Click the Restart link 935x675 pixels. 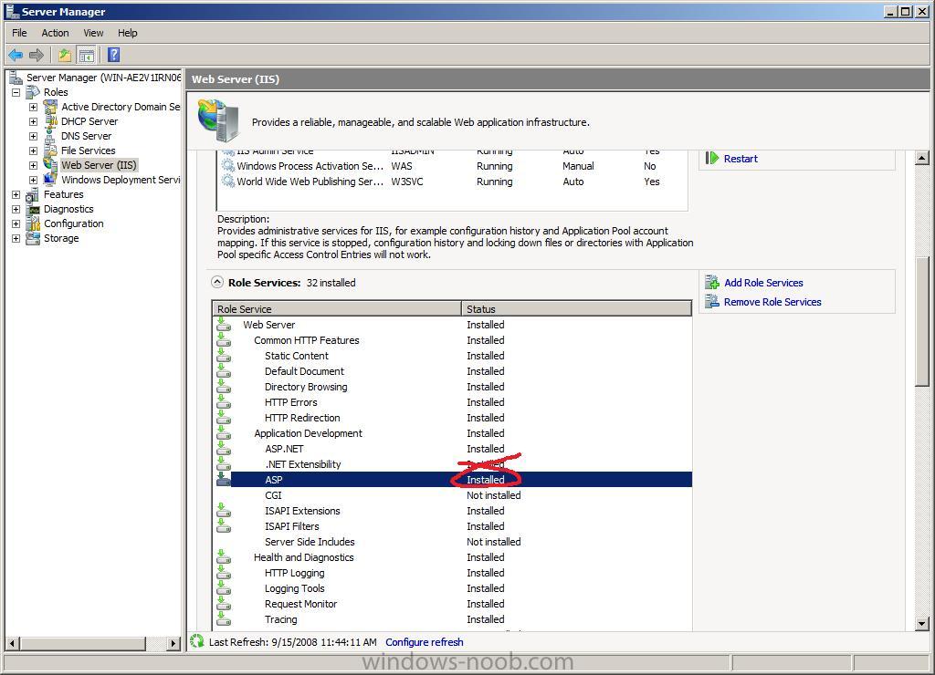click(x=741, y=159)
